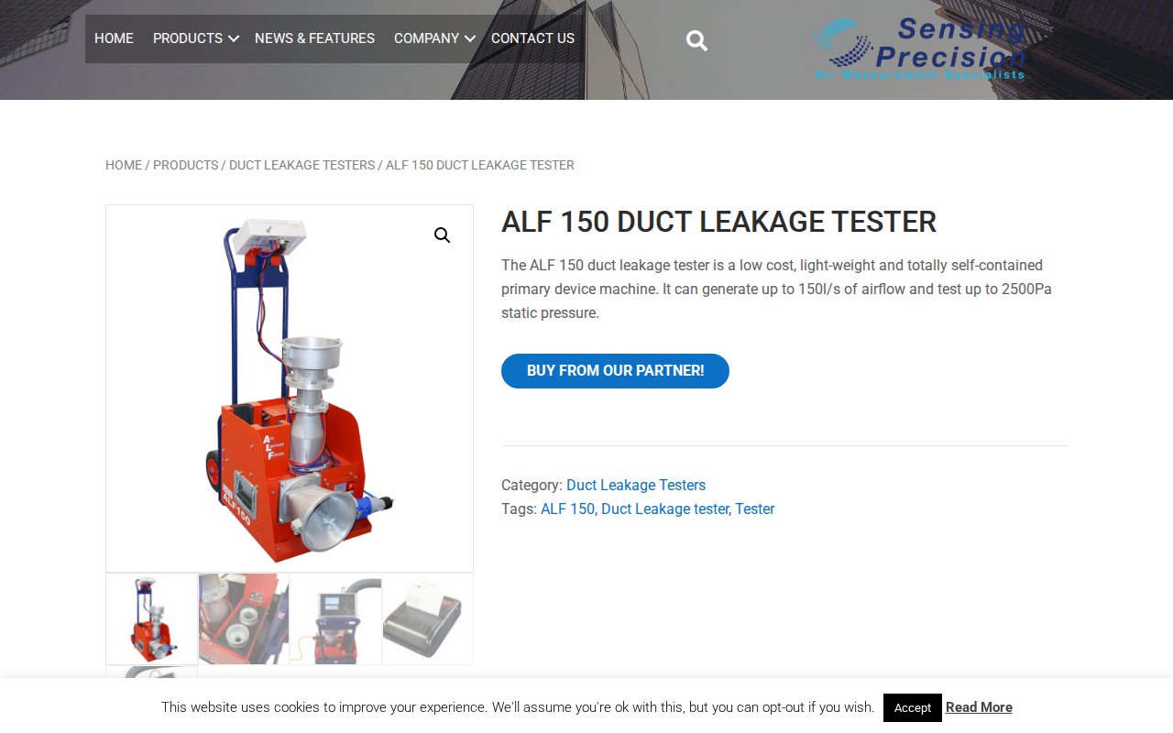The height and width of the screenshot is (733, 1173).
Task: Accept the cookie notice
Action: coord(913,707)
